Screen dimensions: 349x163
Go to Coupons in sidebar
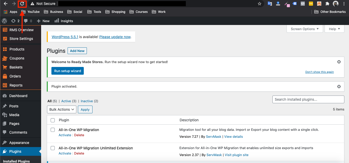[21, 58]
